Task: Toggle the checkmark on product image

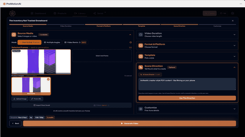Action: pos(48,79)
